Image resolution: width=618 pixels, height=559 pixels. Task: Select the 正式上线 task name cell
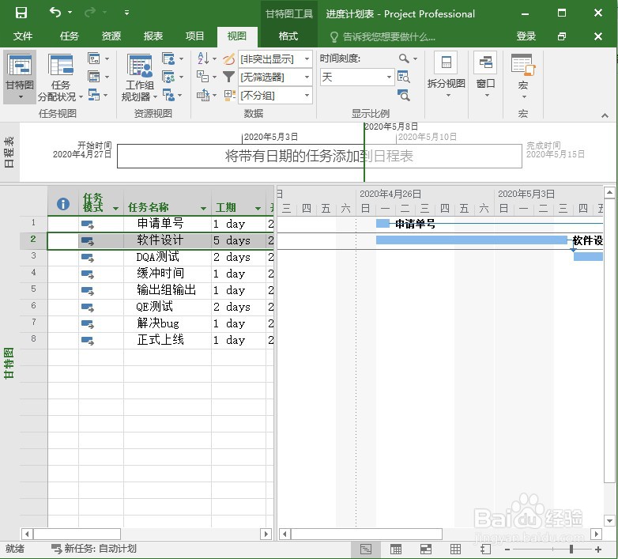point(168,340)
